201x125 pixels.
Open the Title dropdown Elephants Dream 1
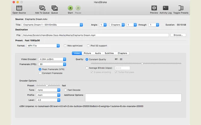pos(52,25)
